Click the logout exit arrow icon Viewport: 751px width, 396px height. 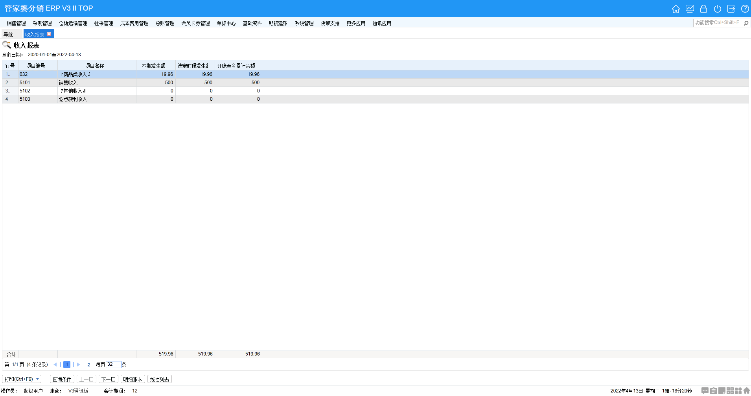coord(731,9)
